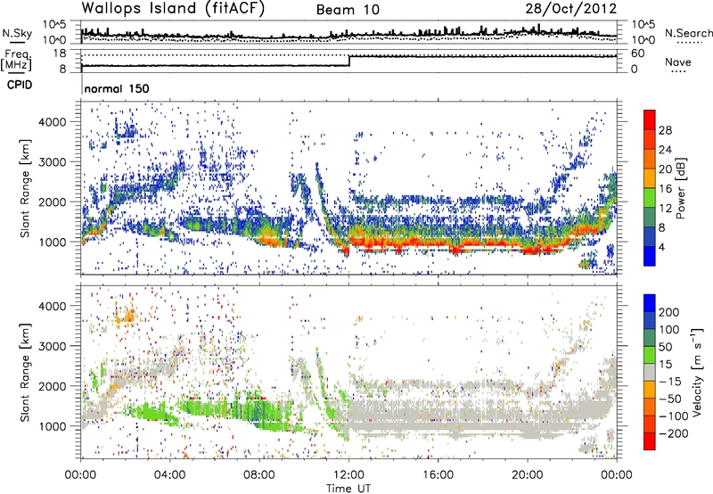Select the "CPID" row label
This screenshot has height=494, width=713.
20,85
